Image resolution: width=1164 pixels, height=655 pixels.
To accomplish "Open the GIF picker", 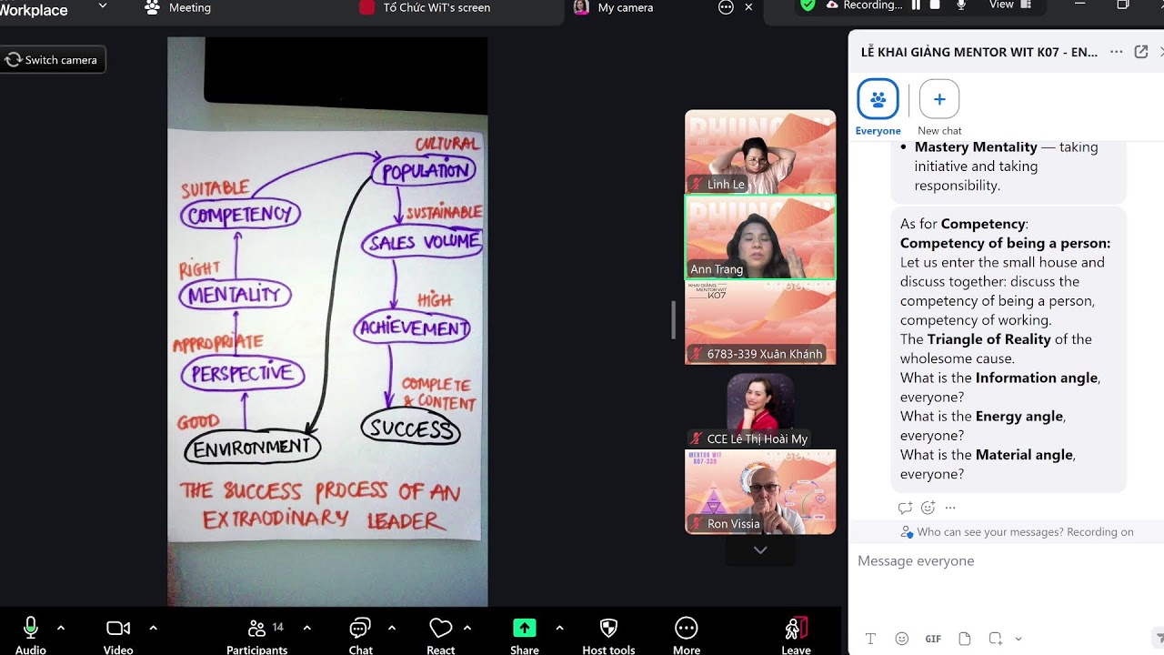I will [933, 639].
